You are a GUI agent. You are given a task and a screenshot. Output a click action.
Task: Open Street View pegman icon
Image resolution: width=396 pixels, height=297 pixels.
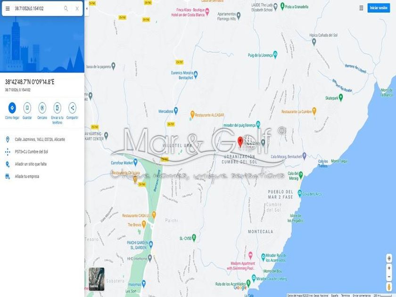coord(389,287)
